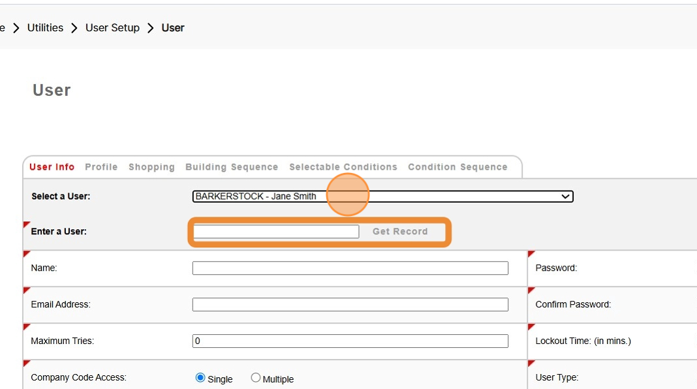Go to User Setup in the breadcrumb

pos(112,27)
